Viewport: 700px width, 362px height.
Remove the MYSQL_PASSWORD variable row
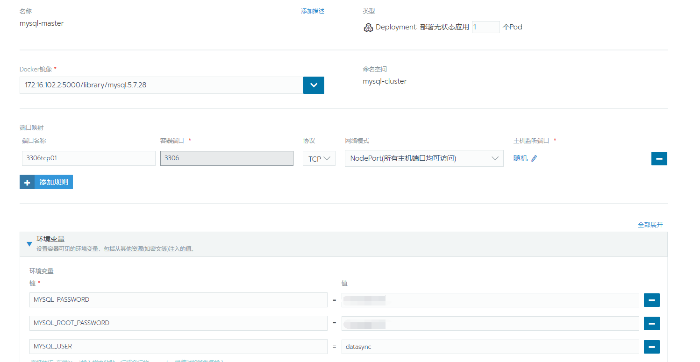(x=651, y=300)
